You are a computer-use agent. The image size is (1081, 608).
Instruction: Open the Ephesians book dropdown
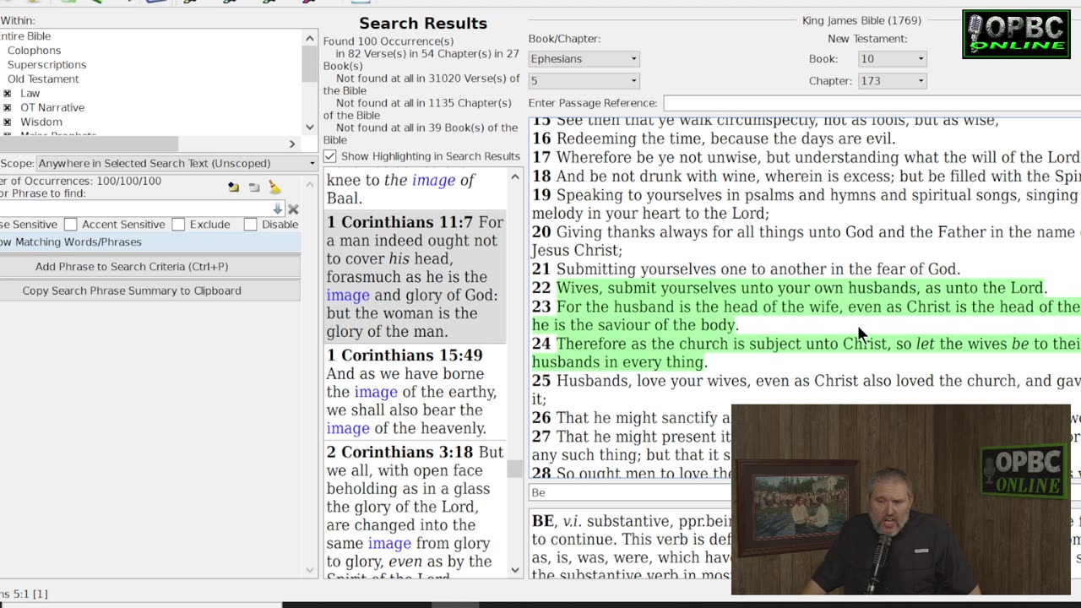[584, 59]
